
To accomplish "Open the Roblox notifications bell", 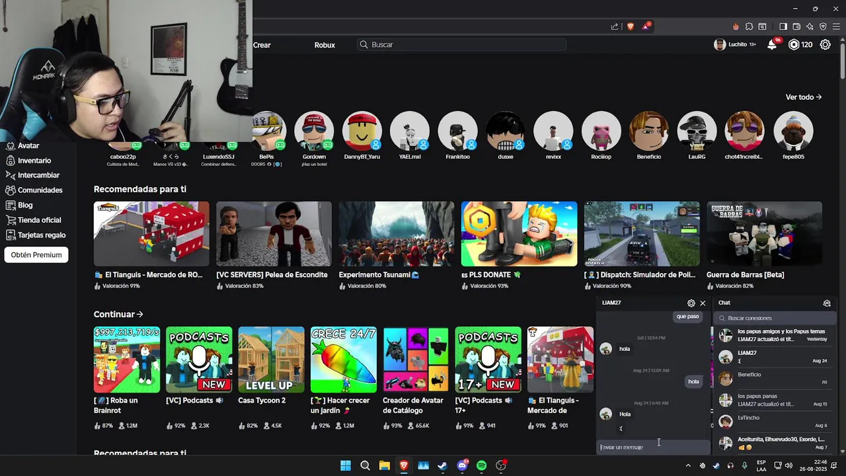I will pos(772,45).
